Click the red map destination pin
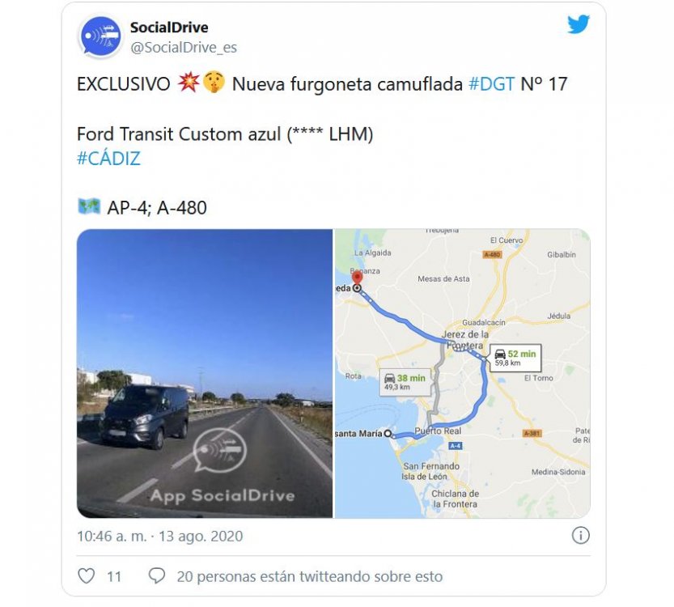The width and height of the screenshot is (674, 607). pos(357,277)
